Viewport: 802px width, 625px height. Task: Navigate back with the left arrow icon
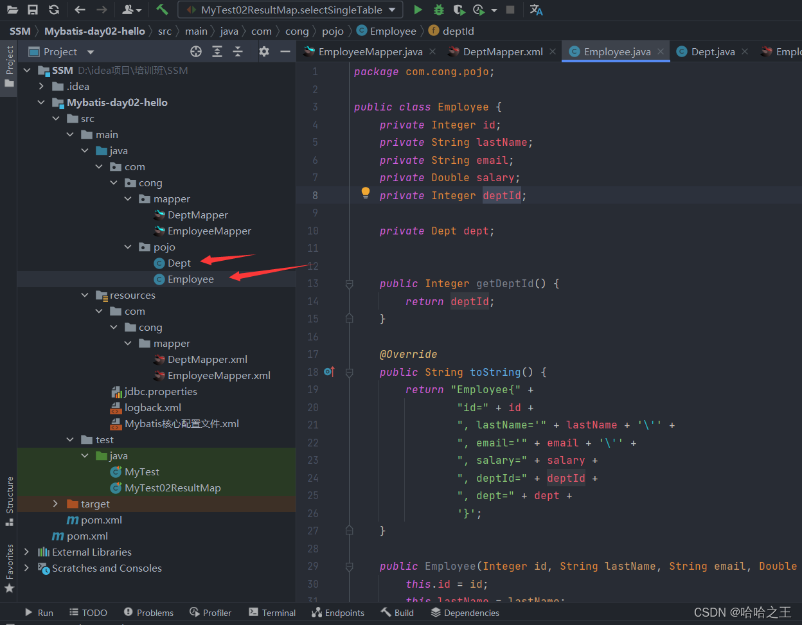[x=80, y=10]
